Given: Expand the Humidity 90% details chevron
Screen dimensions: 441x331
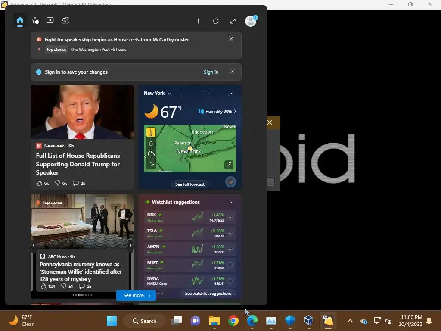Looking at the screenshot, I should point(235,112).
